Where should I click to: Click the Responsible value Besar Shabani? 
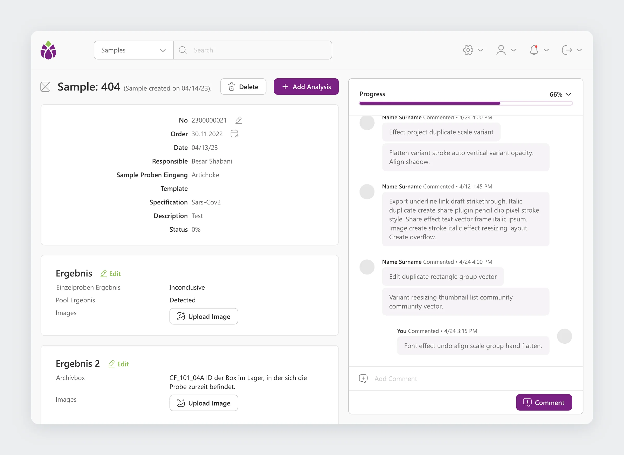tap(212, 161)
